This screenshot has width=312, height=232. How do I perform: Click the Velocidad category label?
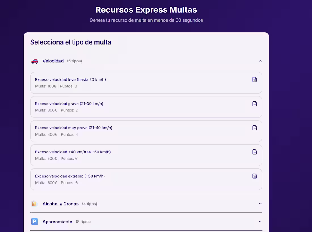point(53,61)
